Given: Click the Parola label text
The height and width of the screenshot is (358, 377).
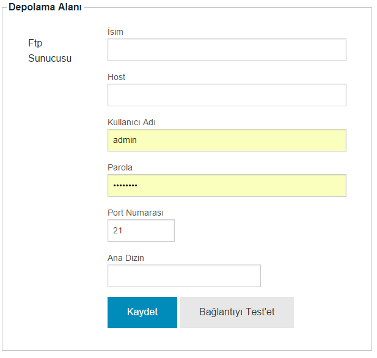Looking at the screenshot, I should click(120, 167).
